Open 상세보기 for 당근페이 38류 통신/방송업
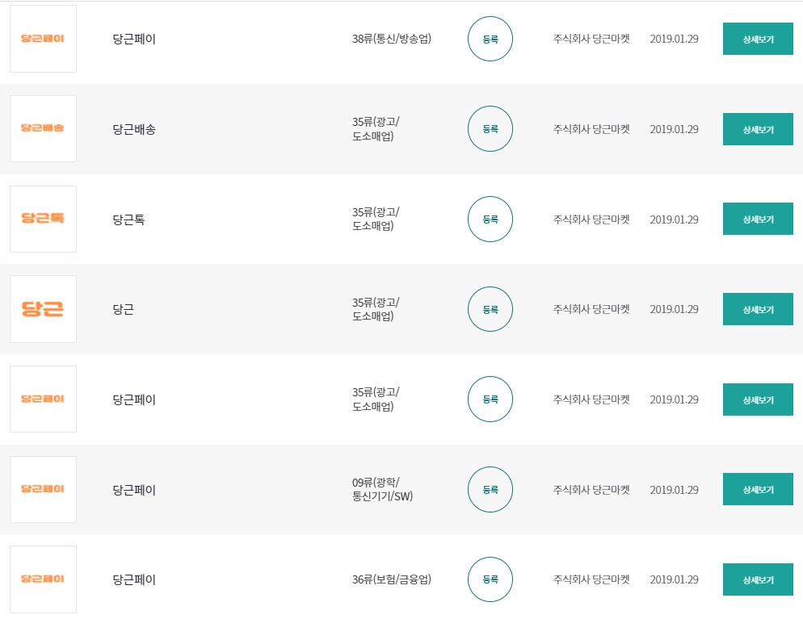Screen dimensions: 803x619 pos(757,39)
